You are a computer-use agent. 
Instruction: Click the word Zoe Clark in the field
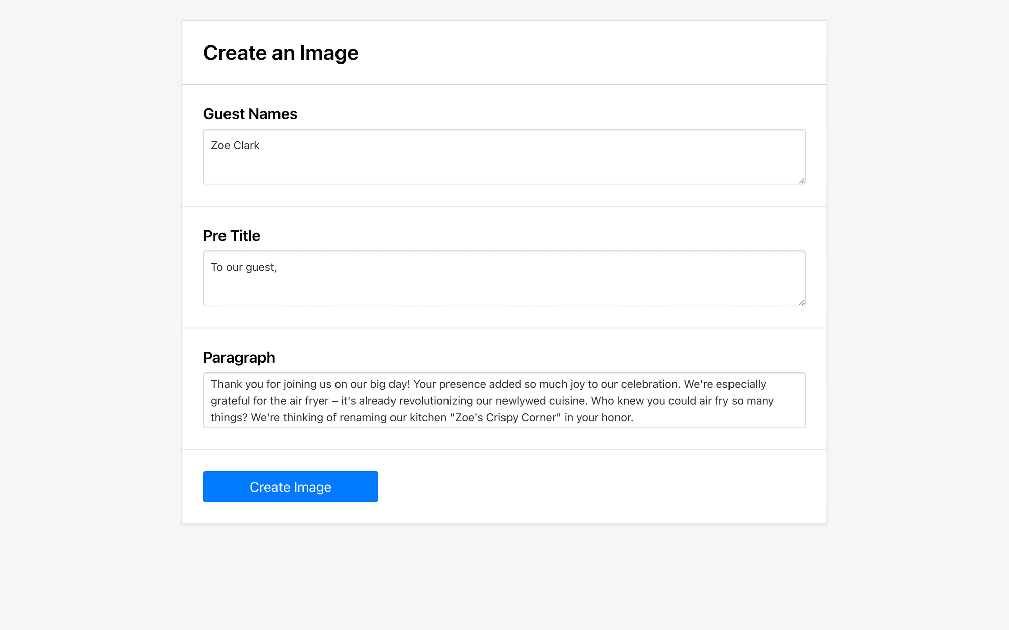click(235, 145)
